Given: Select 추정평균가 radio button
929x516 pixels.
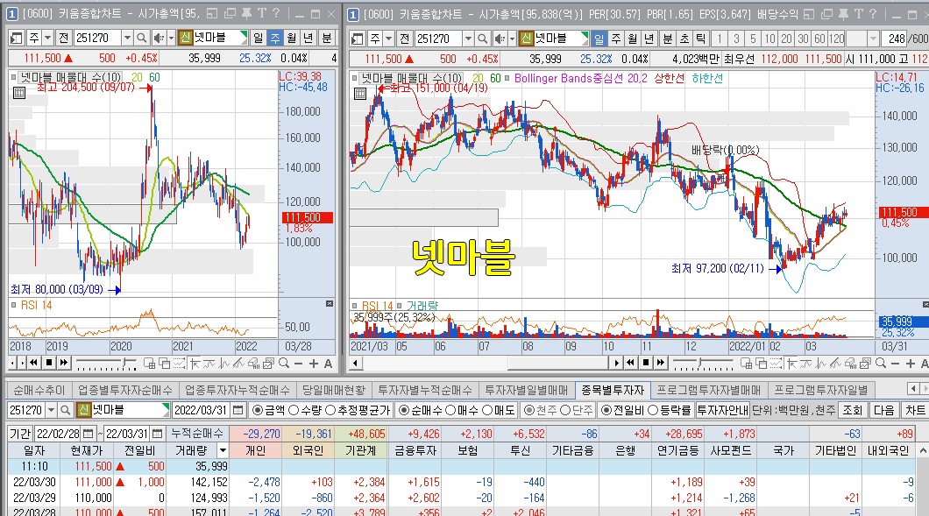Looking at the screenshot, I should (x=330, y=410).
